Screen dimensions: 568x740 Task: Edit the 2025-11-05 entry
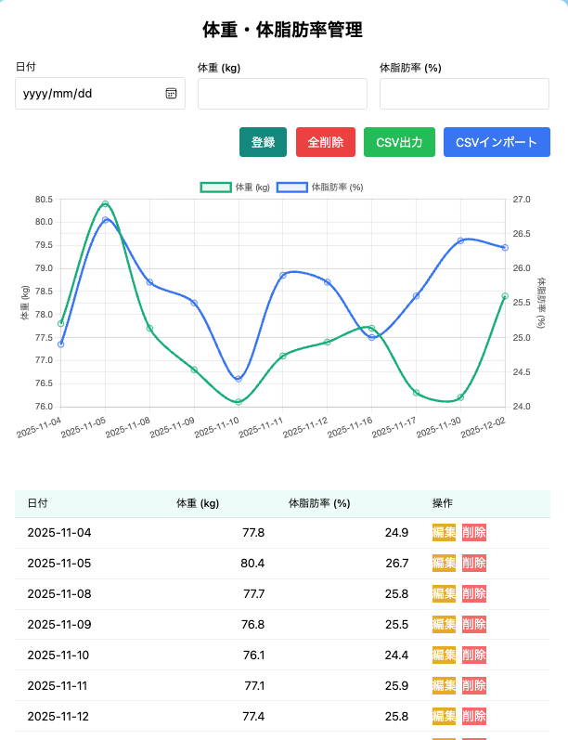[444, 564]
